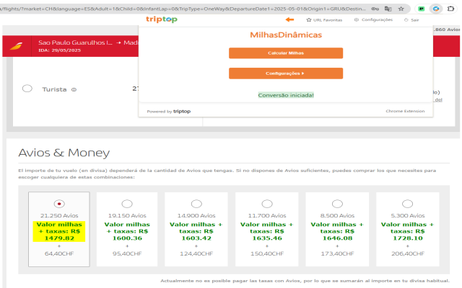Click the triptop logo in popup header

point(162,19)
